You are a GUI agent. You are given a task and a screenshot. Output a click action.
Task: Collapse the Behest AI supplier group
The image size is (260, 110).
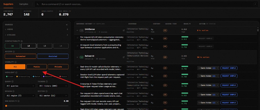(77, 57)
